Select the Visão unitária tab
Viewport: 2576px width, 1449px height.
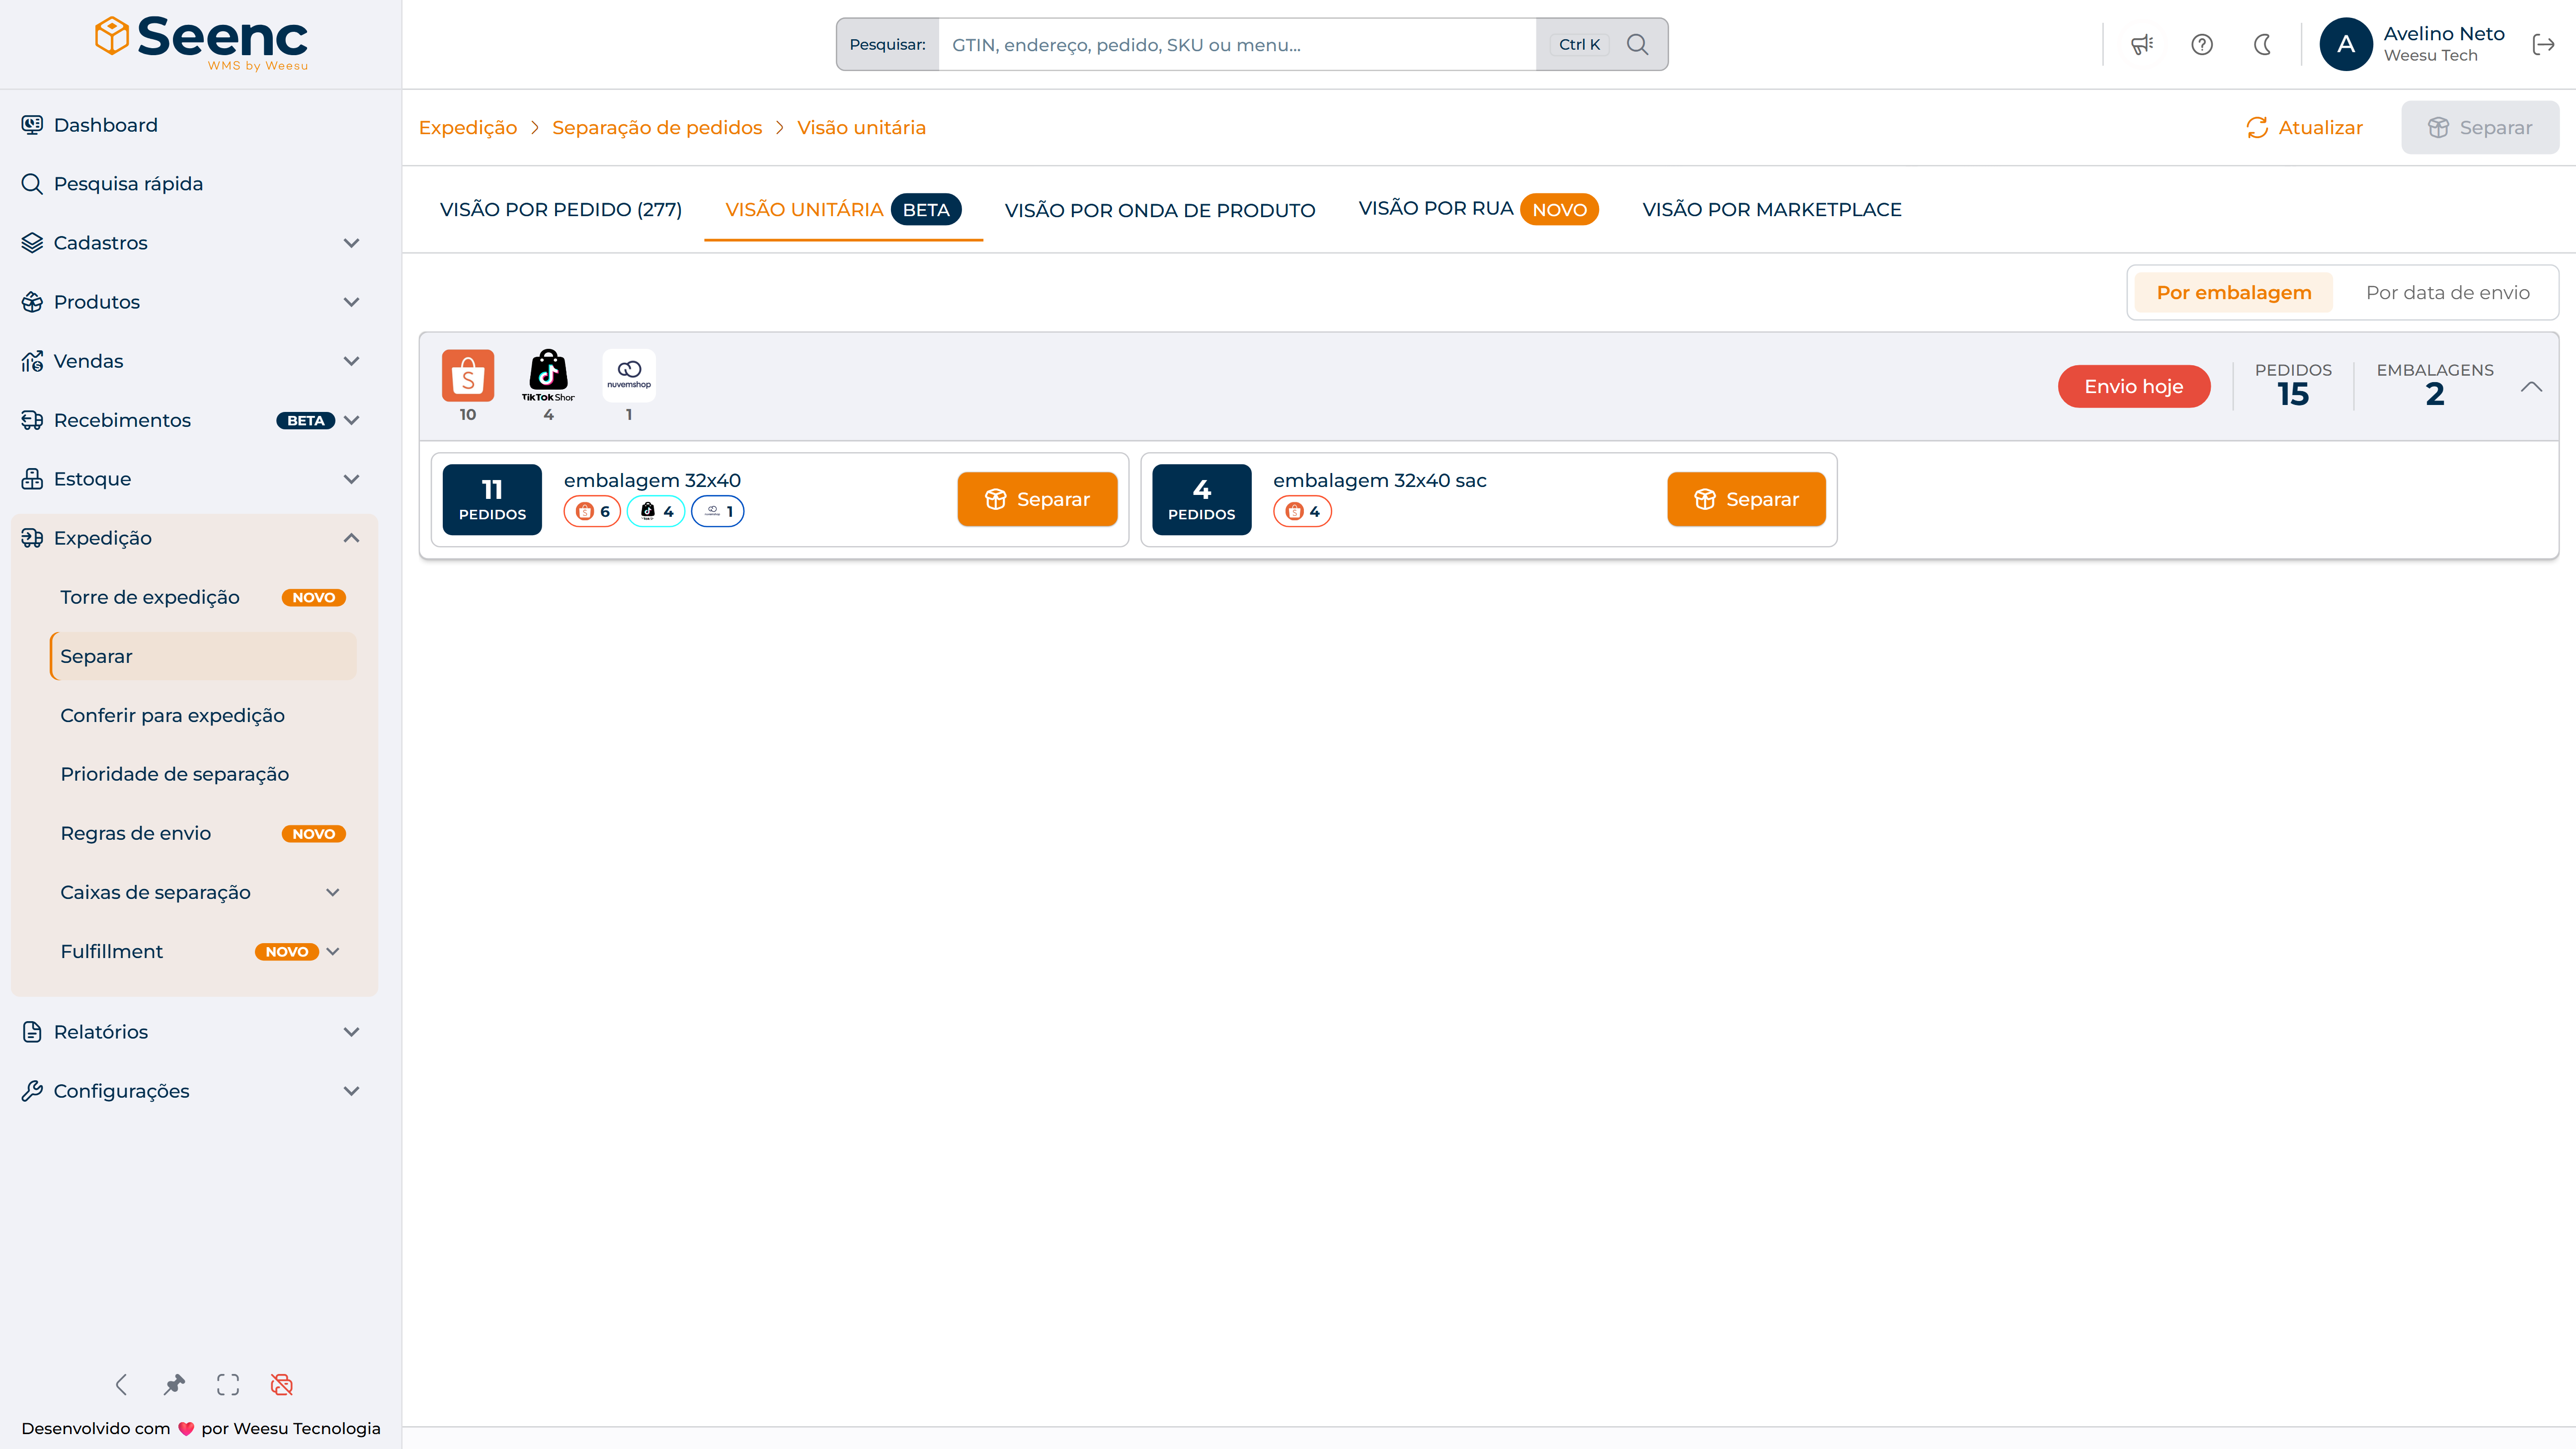843,210
